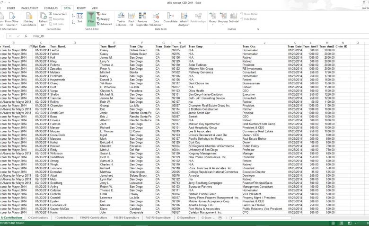Switch to D-Expenditure sheet

click(186, 218)
